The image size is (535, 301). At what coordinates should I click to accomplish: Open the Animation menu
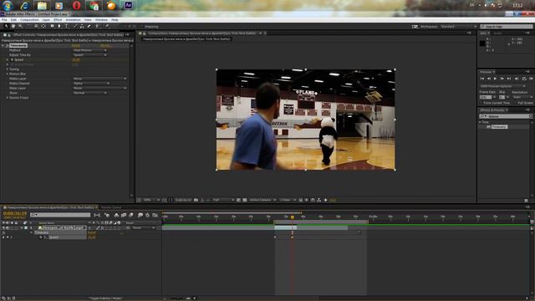[73, 20]
